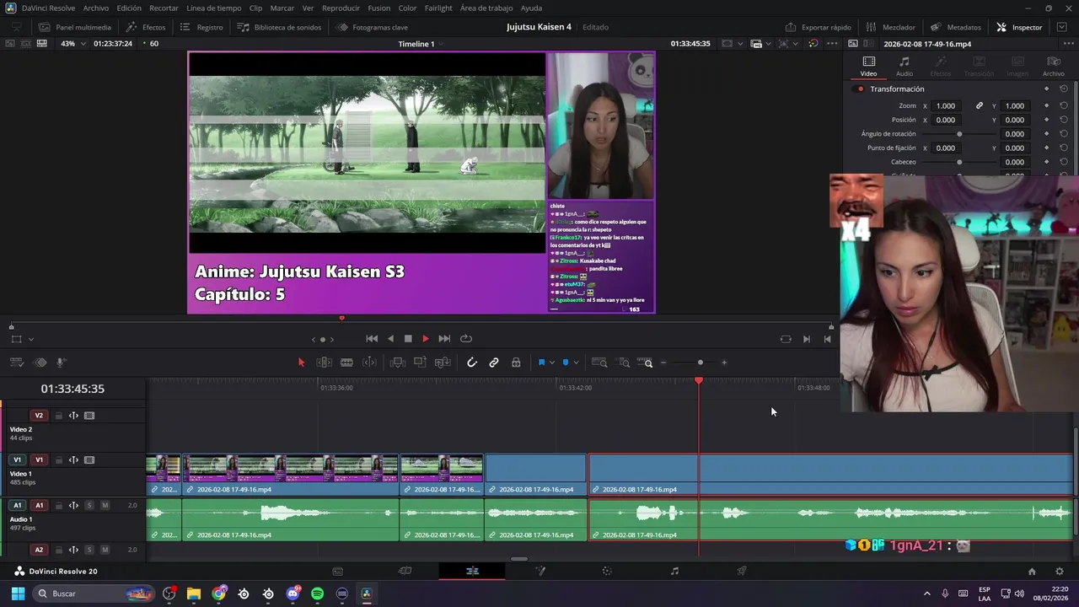This screenshot has width=1079, height=607.
Task: Click the Overwrite clip icon
Action: click(x=420, y=363)
